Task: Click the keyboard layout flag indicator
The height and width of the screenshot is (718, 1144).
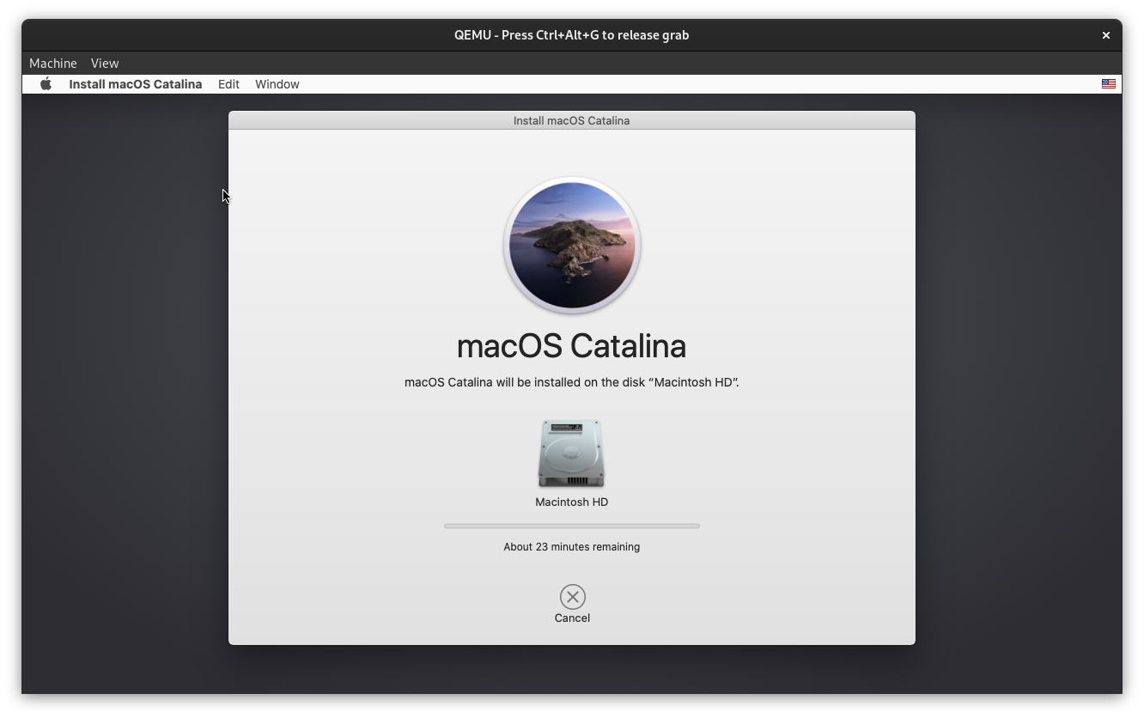Action: coord(1108,83)
